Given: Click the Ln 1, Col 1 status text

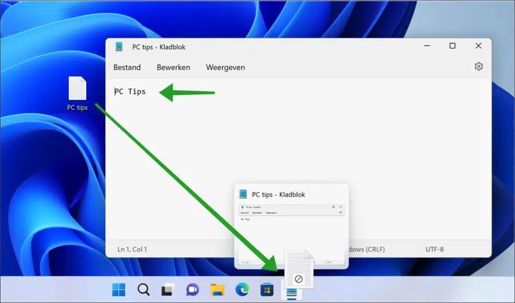Looking at the screenshot, I should [x=132, y=249].
